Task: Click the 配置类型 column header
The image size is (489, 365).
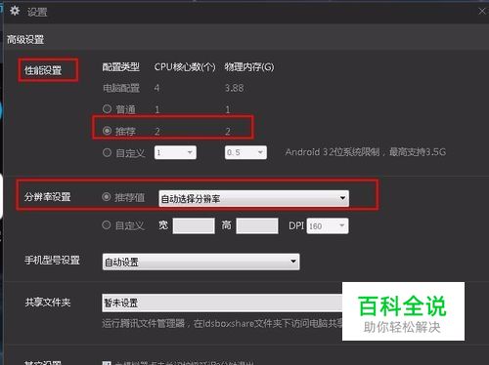Action: (x=121, y=67)
